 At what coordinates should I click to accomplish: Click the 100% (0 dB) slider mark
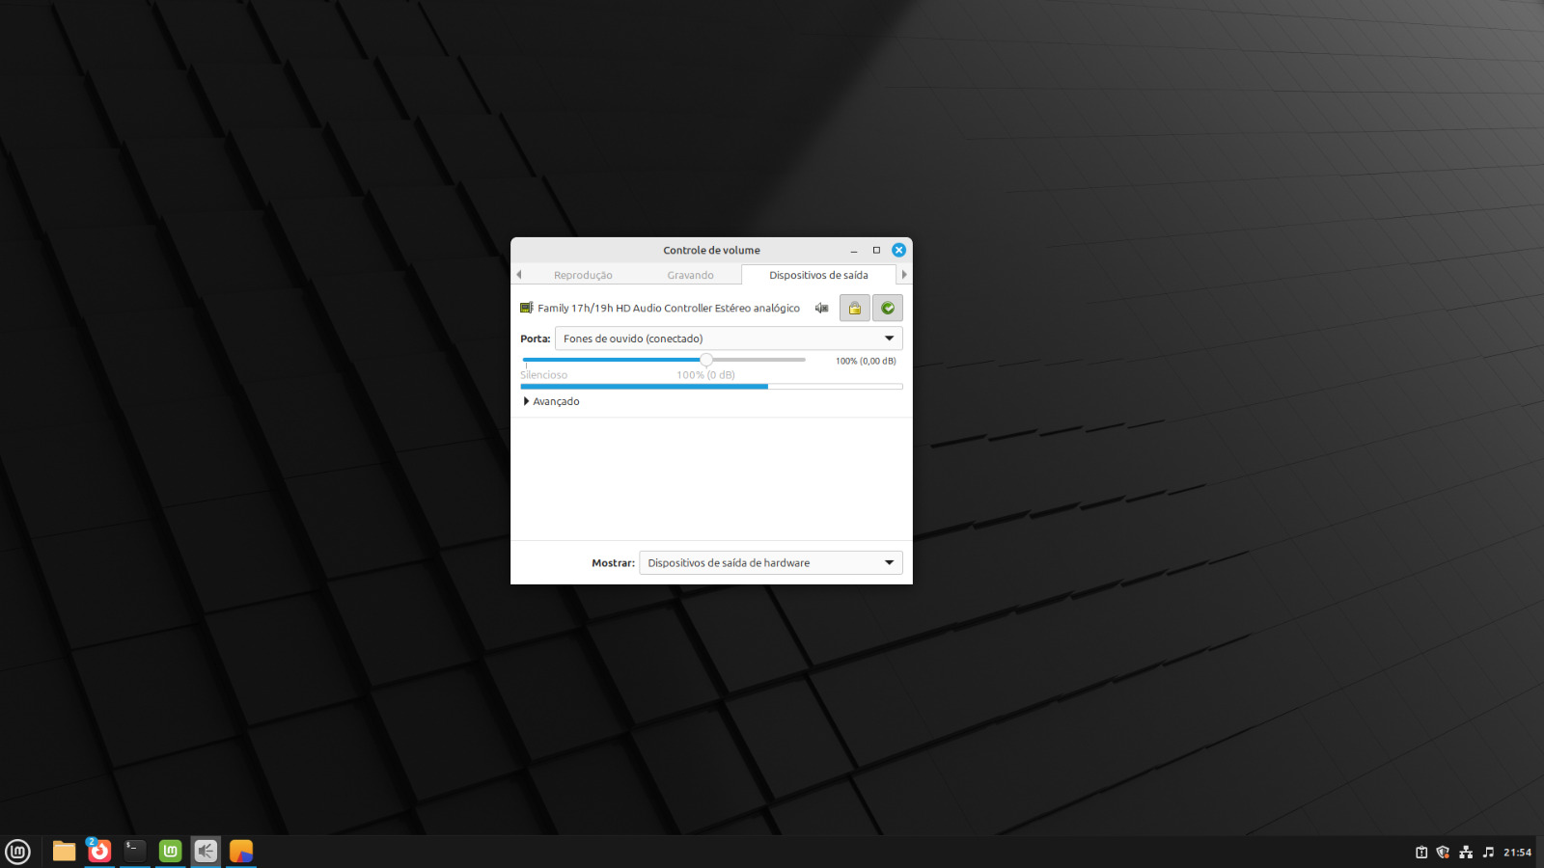click(705, 375)
